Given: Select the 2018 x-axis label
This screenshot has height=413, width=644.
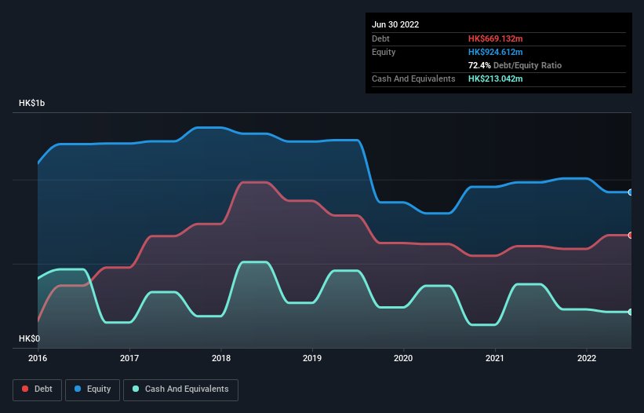Looking at the screenshot, I should 221,358.
